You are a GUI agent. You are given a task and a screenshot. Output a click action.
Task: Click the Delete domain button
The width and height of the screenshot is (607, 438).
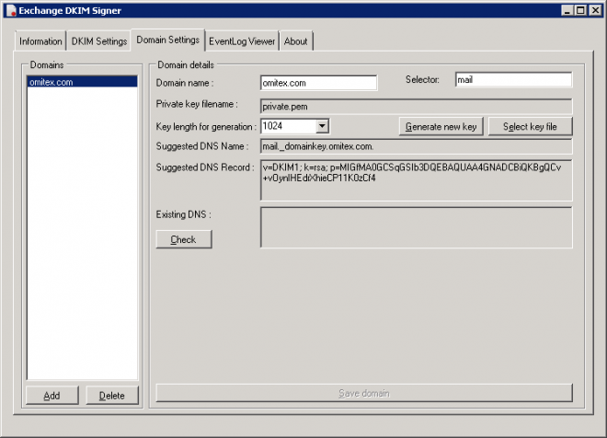coord(112,396)
